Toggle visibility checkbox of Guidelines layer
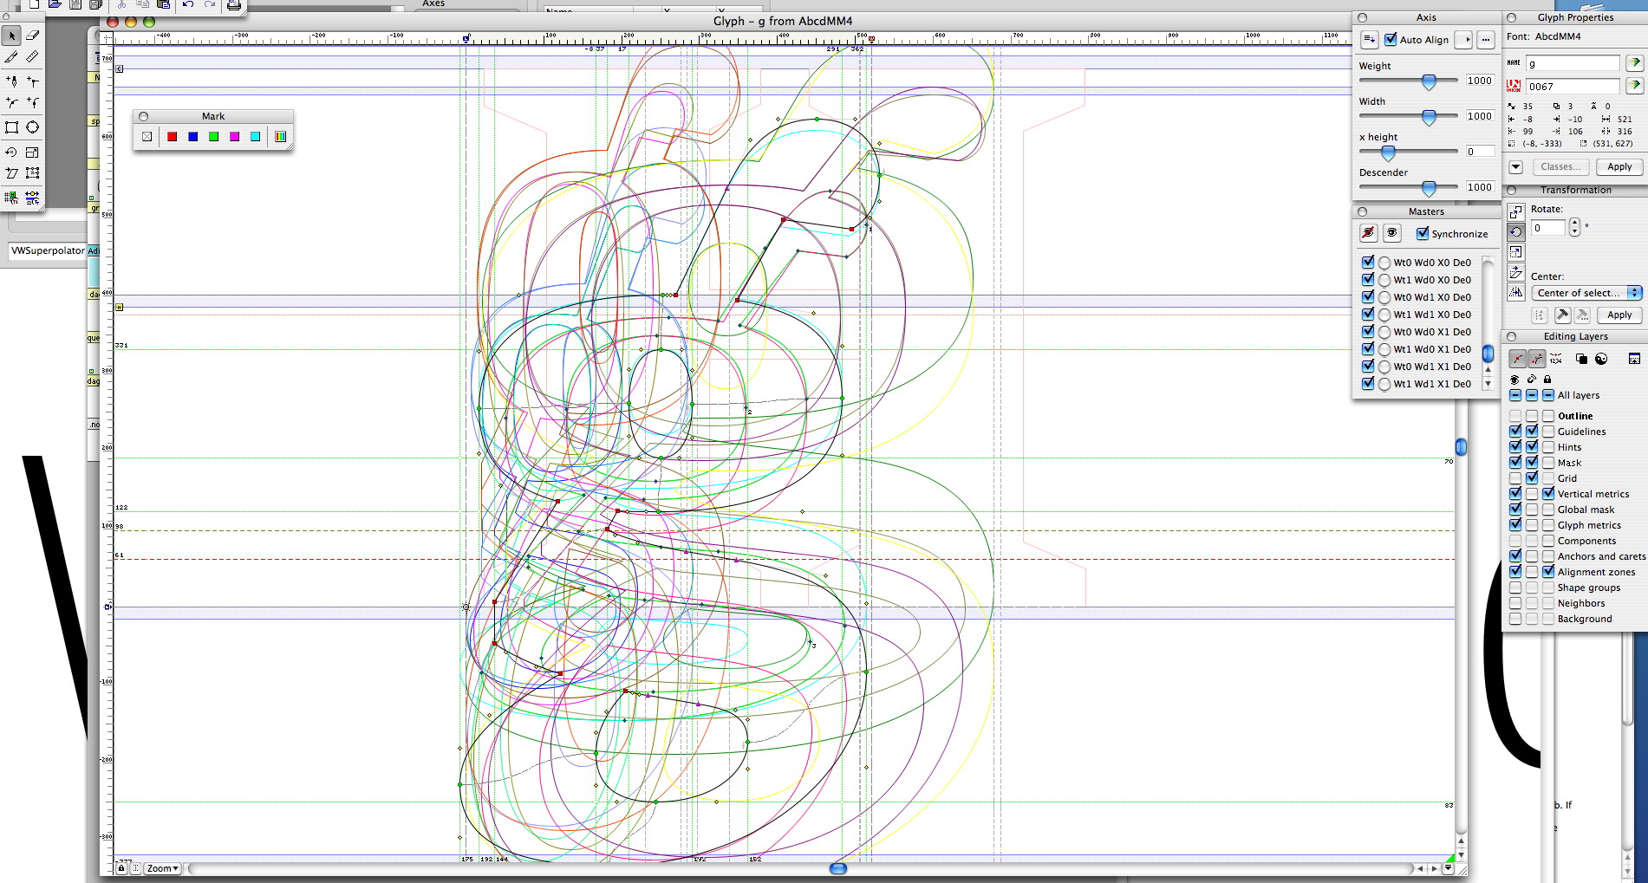Image resolution: width=1648 pixels, height=883 pixels. [1515, 431]
